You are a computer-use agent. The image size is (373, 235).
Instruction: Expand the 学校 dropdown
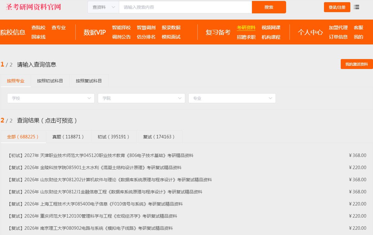click(51, 98)
